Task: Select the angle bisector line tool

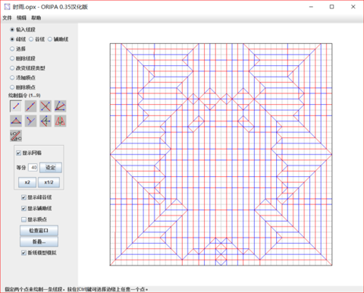Action: 60,106
